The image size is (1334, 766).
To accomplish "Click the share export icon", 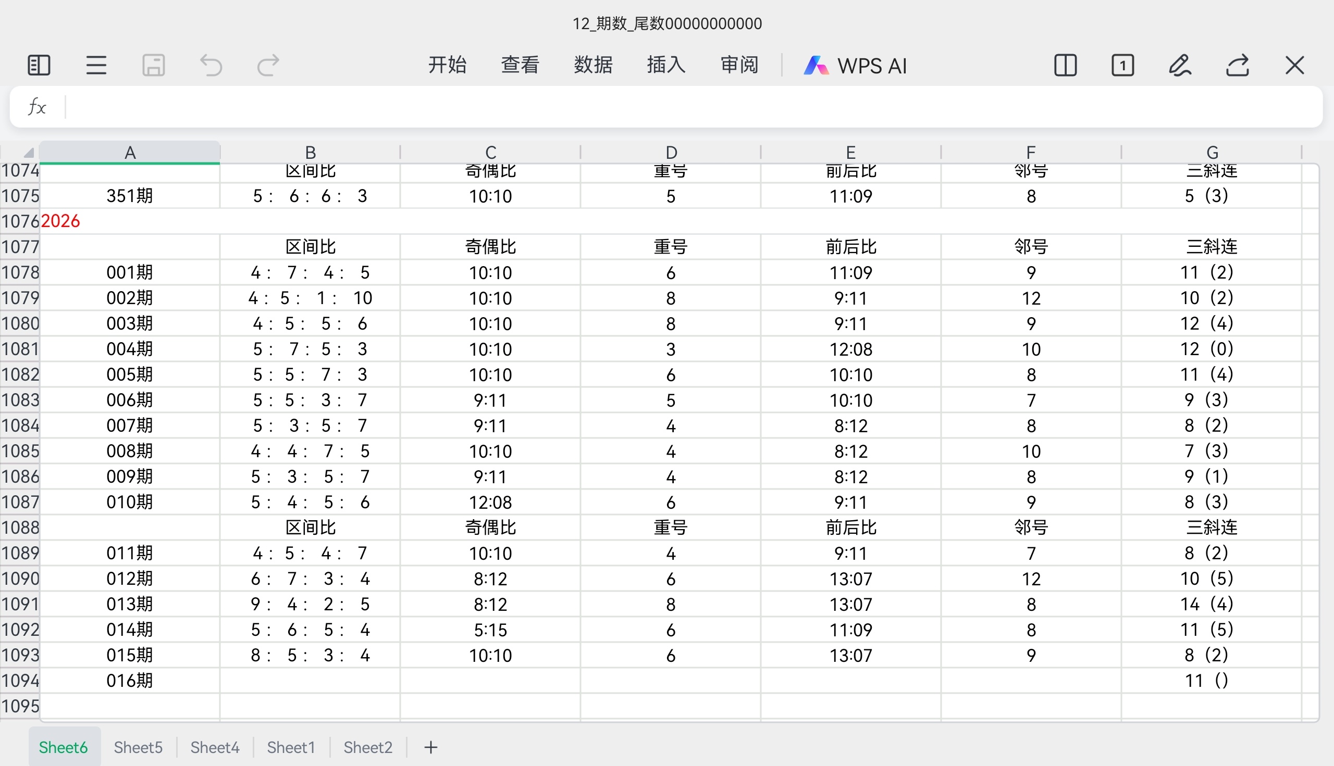I will point(1237,66).
